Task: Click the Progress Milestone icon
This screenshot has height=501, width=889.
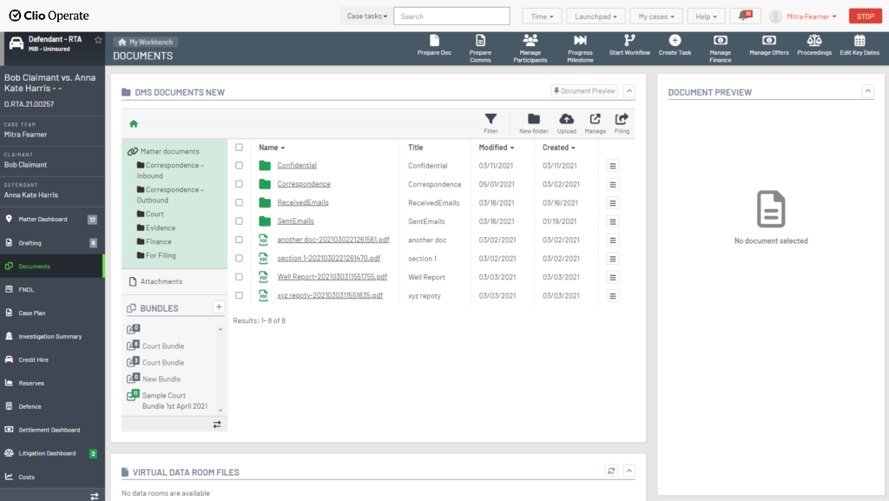Action: [580, 41]
